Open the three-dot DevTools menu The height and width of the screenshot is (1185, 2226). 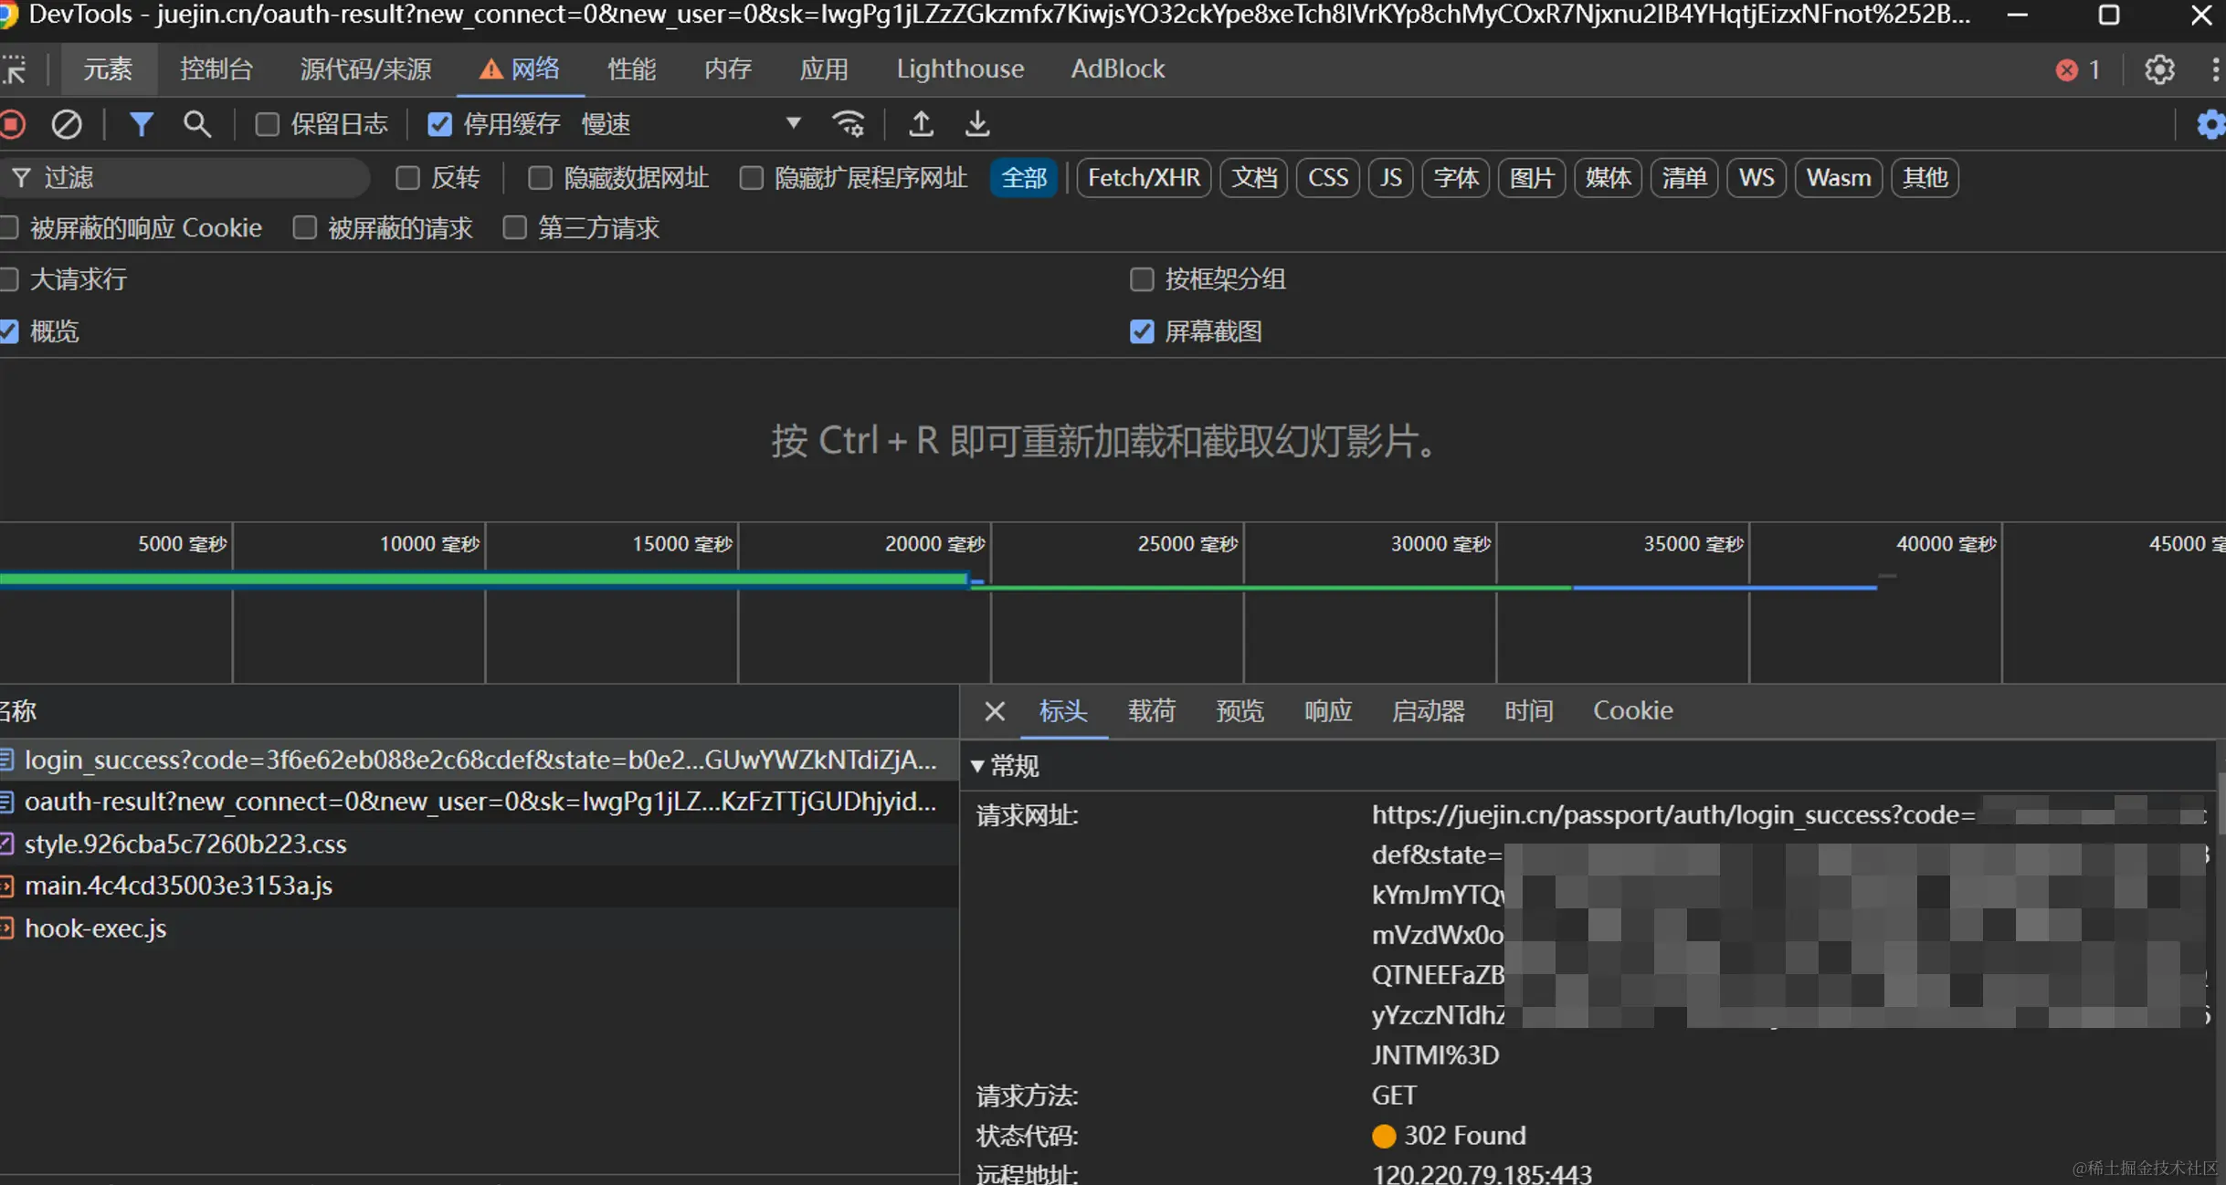2215,69
